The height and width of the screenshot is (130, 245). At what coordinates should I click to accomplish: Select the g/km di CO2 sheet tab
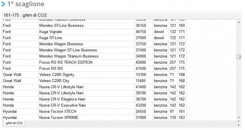(14, 123)
